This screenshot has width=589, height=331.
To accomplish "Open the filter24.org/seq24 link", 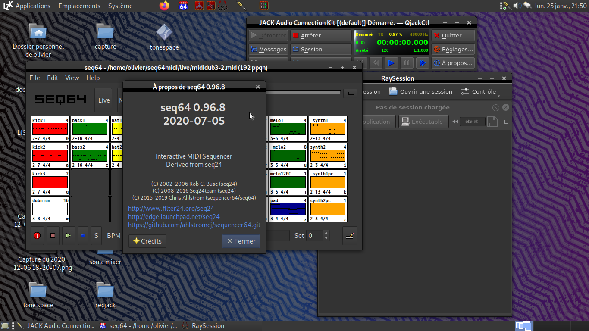I will point(171,209).
